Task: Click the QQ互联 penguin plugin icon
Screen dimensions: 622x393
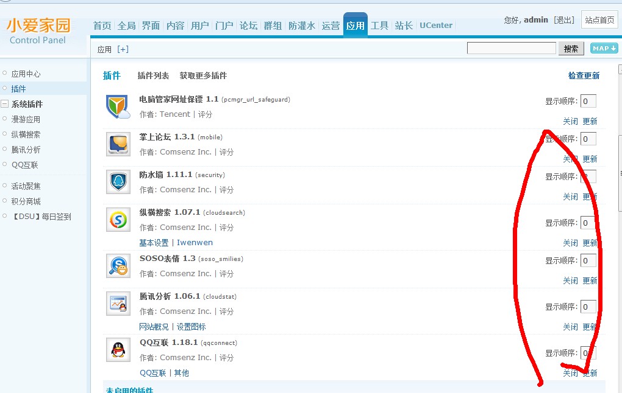Action: click(x=118, y=350)
